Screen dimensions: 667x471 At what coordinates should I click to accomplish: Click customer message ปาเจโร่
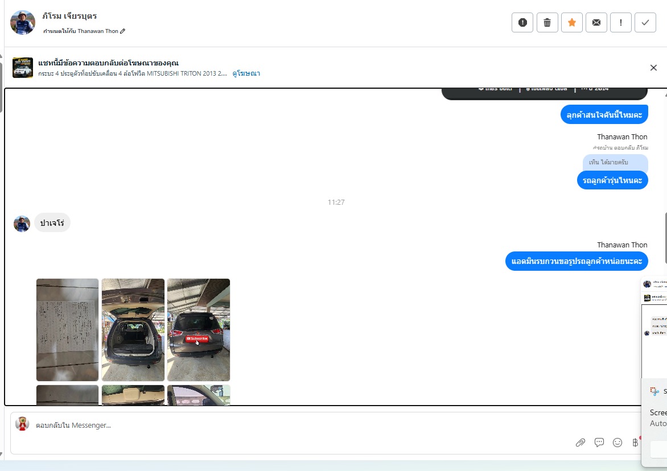(52, 223)
